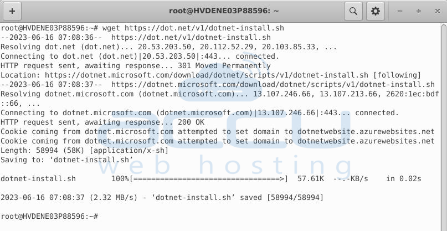Click the 'Length: 58994 (58K)' text
The height and width of the screenshot is (231, 447).
(x=40, y=151)
